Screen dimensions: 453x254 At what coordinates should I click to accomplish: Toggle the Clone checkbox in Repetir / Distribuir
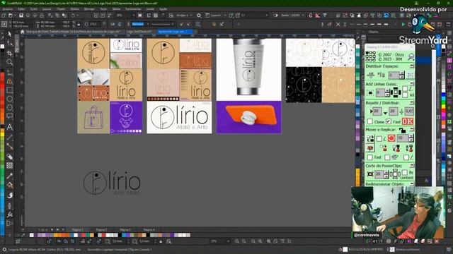point(370,121)
